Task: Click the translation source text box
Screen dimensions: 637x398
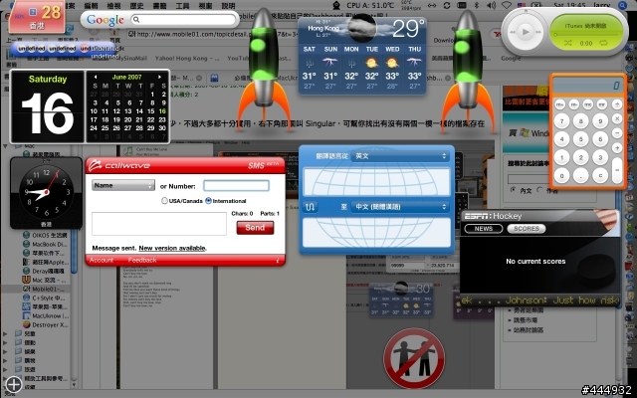Action: point(376,181)
